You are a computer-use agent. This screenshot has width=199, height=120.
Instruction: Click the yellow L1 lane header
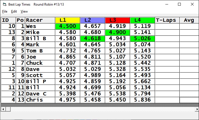coord(68,20)
